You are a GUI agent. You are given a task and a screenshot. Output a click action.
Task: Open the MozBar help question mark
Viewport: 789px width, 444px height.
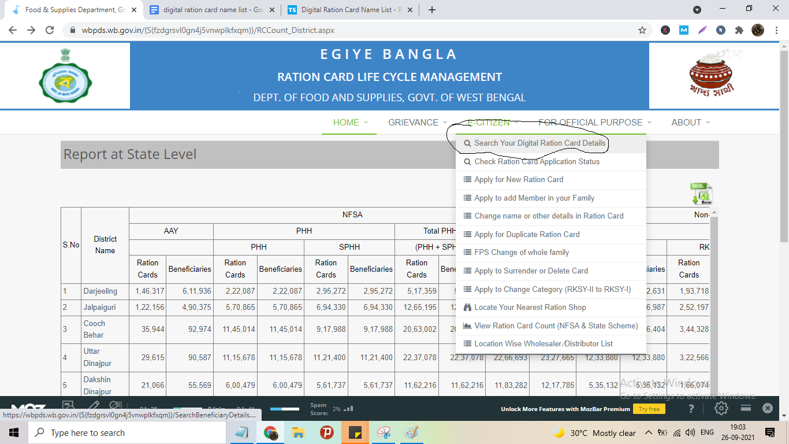pos(691,408)
